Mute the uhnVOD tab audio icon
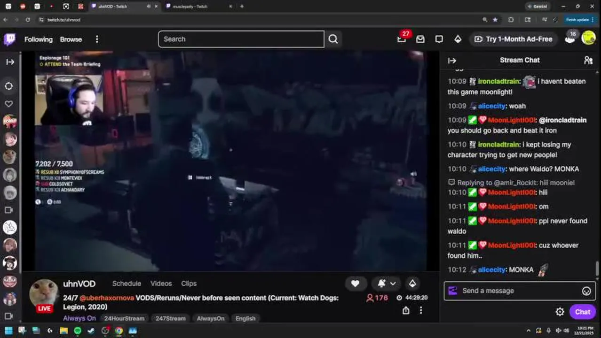The image size is (601, 338). point(149,7)
